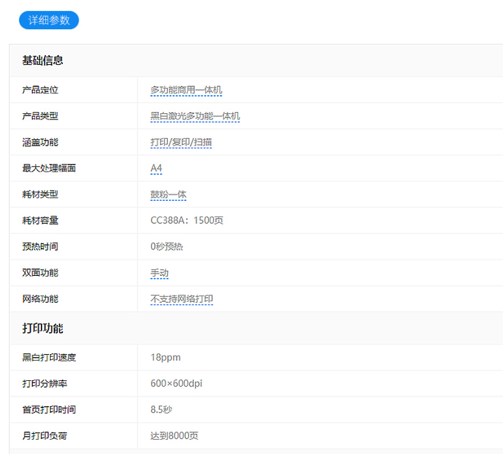Click the 不支持网络打印 link

181,299
